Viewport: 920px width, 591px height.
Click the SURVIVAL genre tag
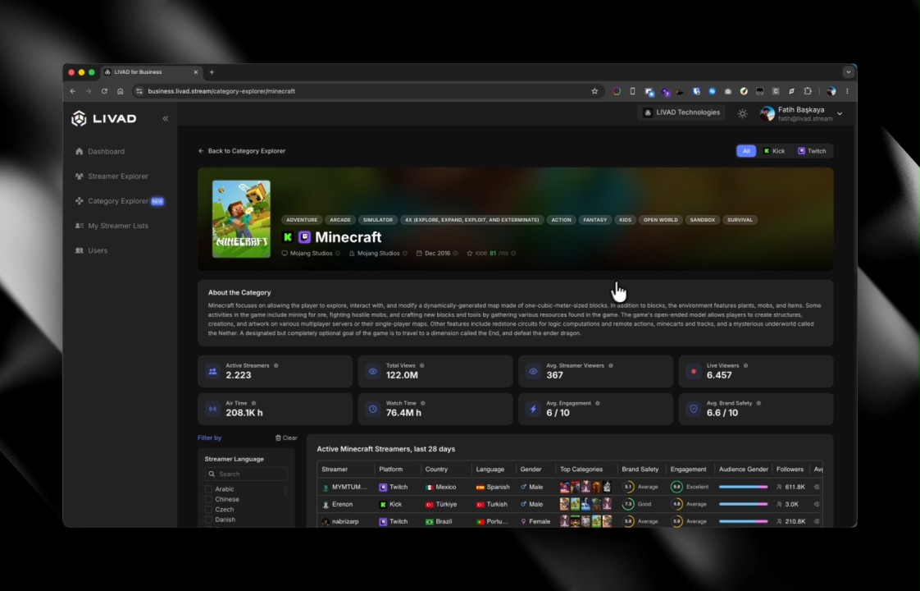[740, 220]
